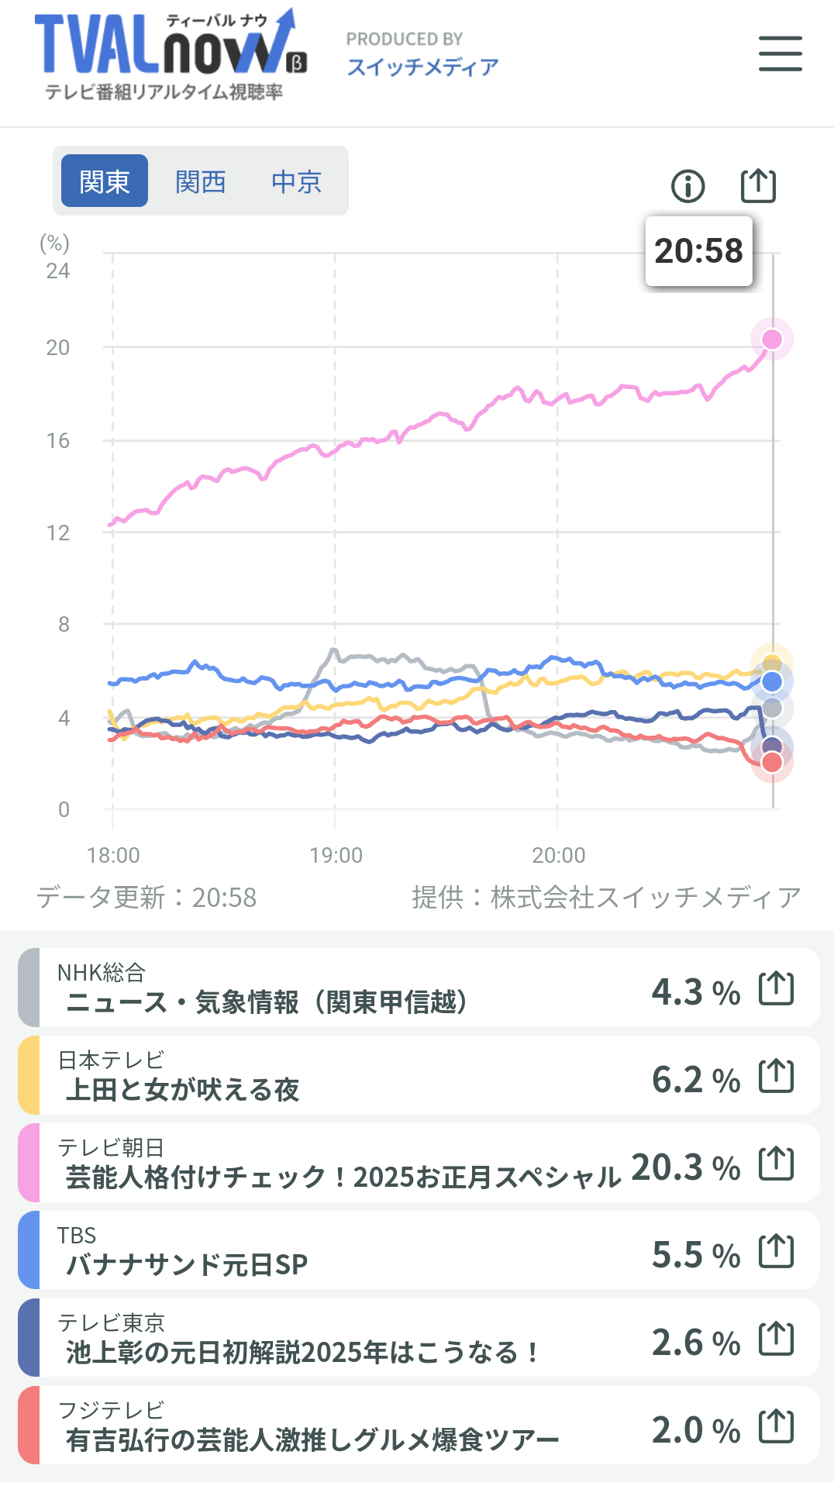
Task: Select the yellow 日本テレビ data point
Action: 772,664
